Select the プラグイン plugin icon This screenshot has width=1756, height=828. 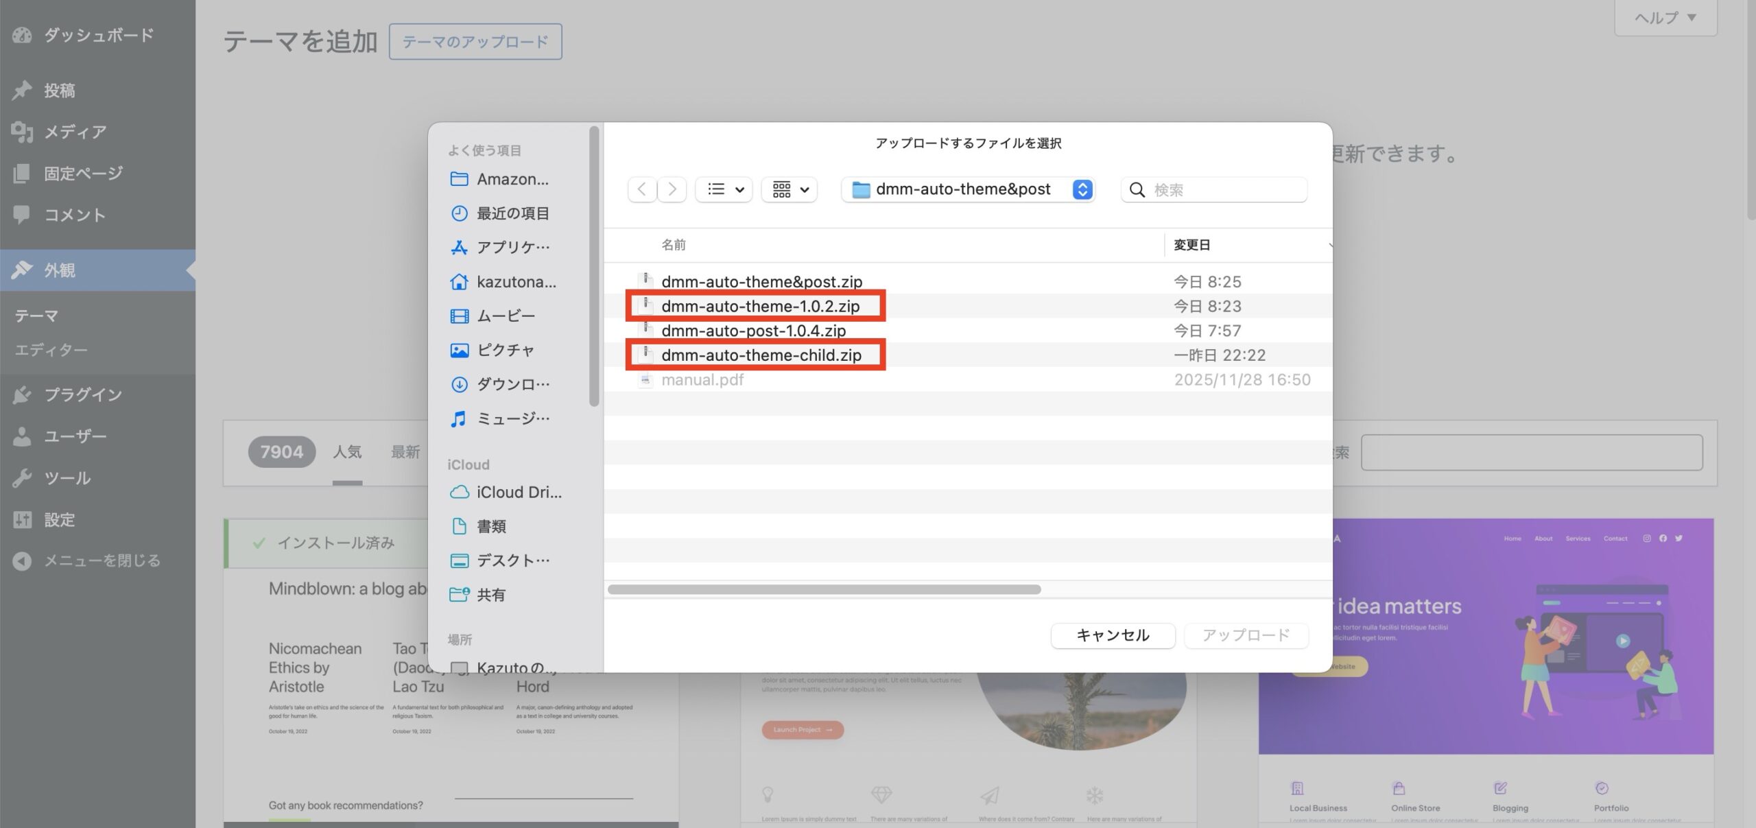pos(21,394)
